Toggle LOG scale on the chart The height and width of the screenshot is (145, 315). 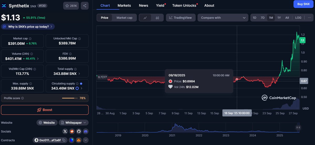tap(298, 18)
